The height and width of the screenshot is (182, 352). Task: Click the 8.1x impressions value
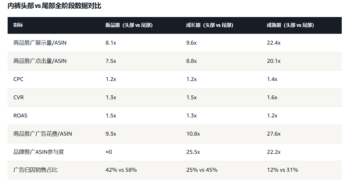[x=111, y=43]
